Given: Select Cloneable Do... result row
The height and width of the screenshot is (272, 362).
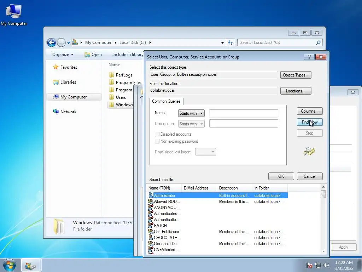Looking at the screenshot, I should pos(217,244).
